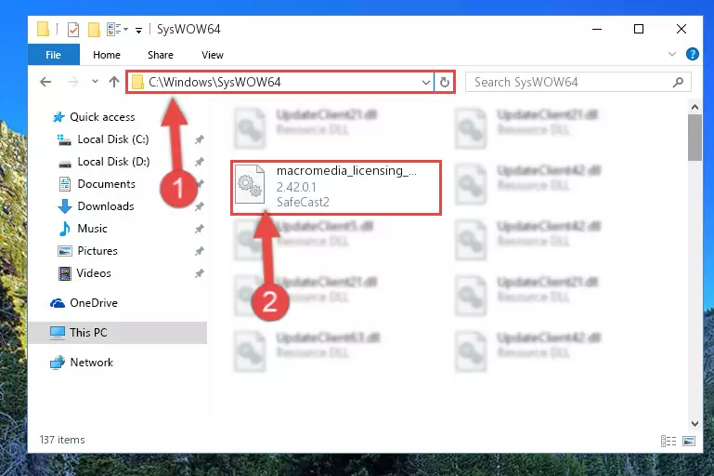Open the Share ribbon tab
The image size is (714, 476).
(x=161, y=55)
